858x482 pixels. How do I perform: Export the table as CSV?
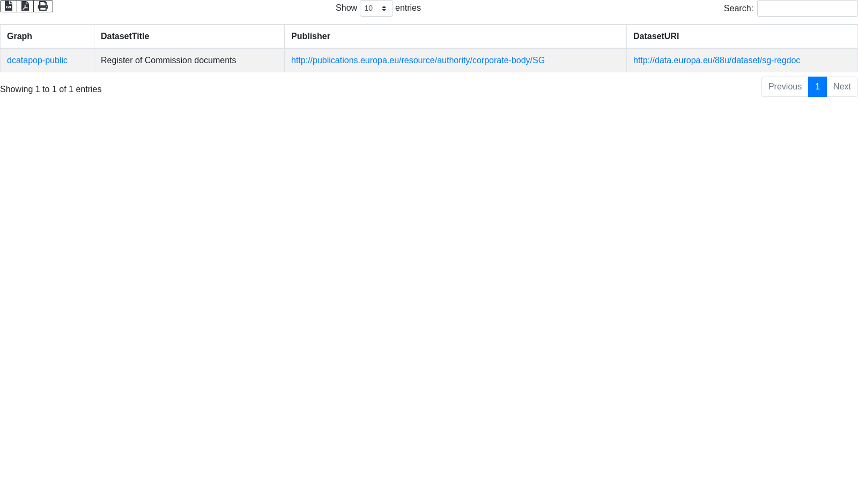[x=9, y=6]
